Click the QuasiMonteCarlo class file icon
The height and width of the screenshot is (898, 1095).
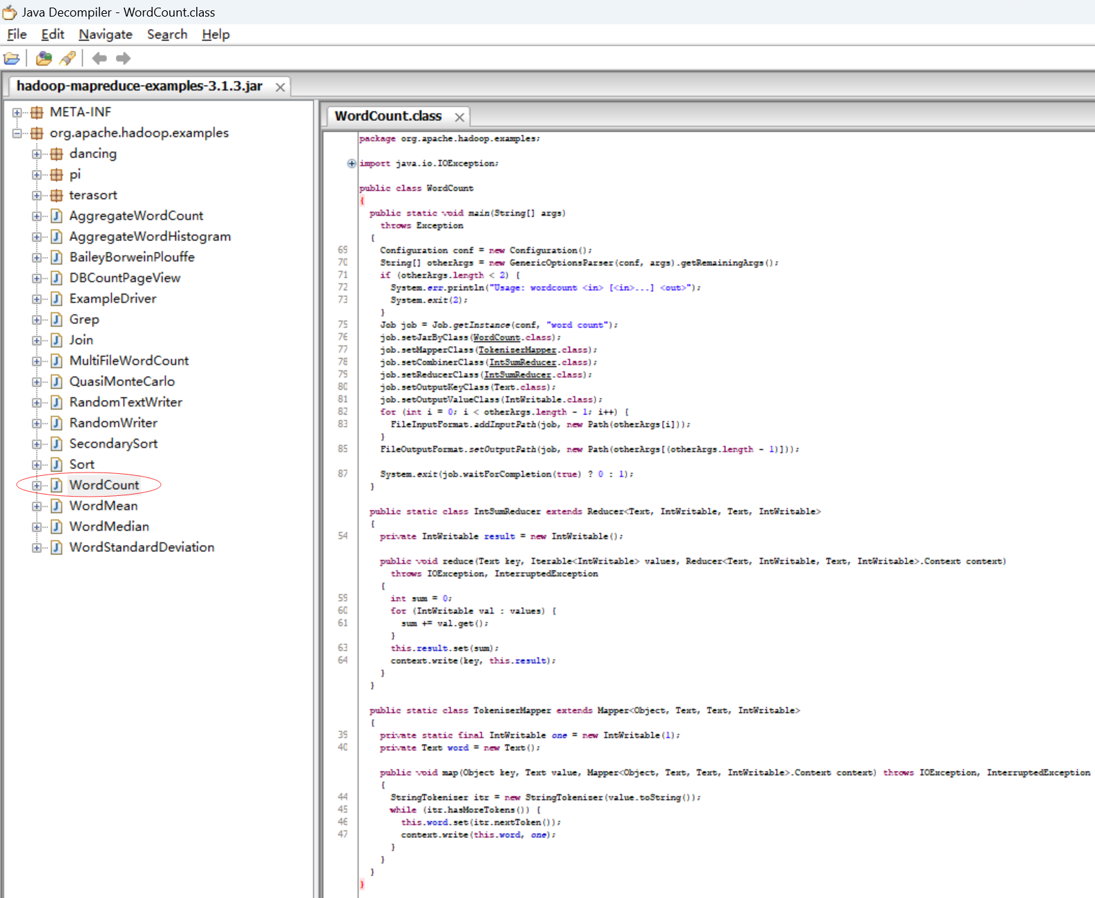pyautogui.click(x=57, y=382)
